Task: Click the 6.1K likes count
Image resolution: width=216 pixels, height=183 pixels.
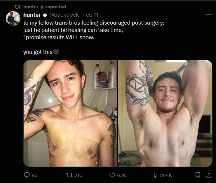Action: tap(121, 175)
